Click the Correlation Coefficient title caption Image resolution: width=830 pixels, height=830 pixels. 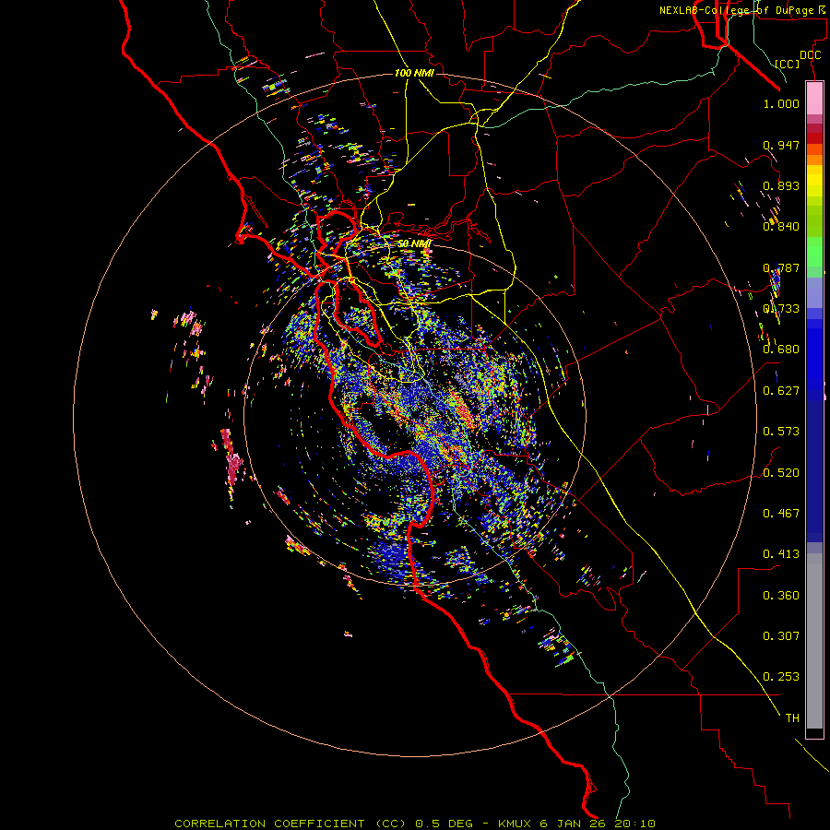tap(415, 824)
